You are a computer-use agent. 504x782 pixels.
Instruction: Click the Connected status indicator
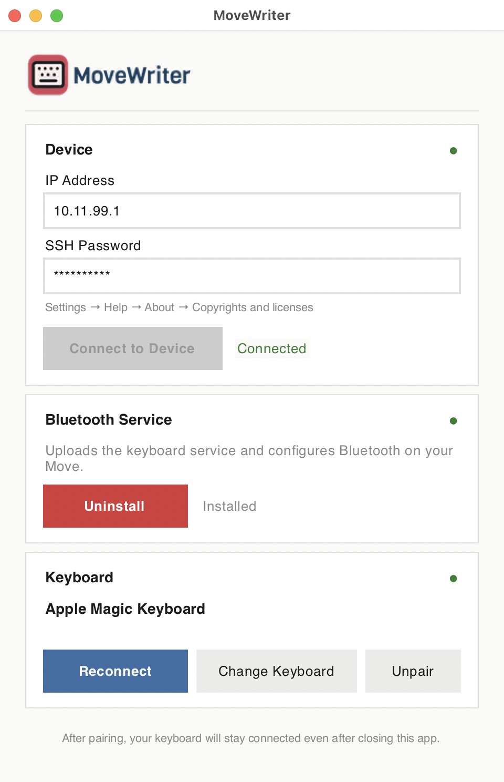(272, 348)
